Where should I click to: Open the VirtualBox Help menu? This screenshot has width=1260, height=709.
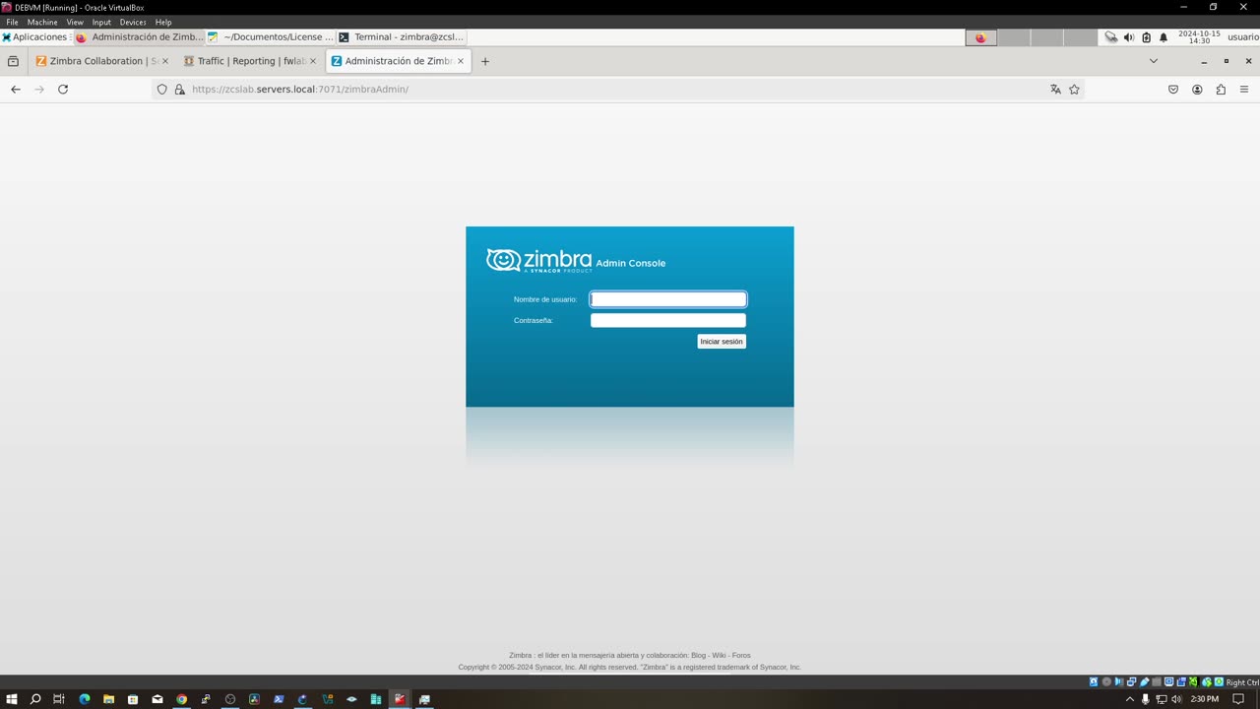(x=163, y=22)
